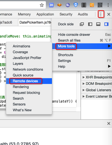Click the horizontal scrollbar under the code
Screen dimensions: 112x145
click(x=3, y=110)
